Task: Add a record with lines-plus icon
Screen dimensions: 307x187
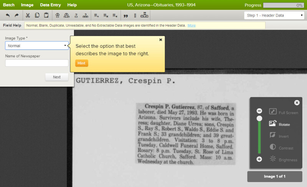Action: 96,15
